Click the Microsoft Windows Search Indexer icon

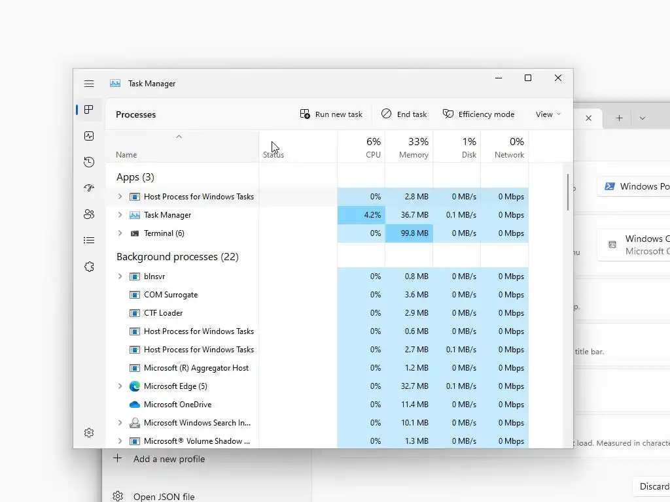coord(135,423)
